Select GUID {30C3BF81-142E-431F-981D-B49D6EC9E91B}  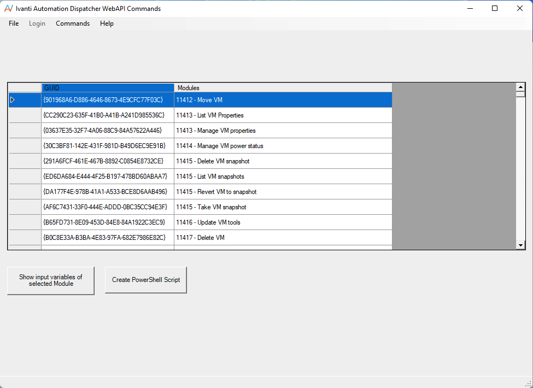(x=108, y=146)
